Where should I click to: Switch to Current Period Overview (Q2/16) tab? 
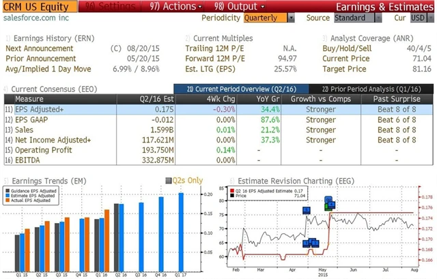point(242,89)
